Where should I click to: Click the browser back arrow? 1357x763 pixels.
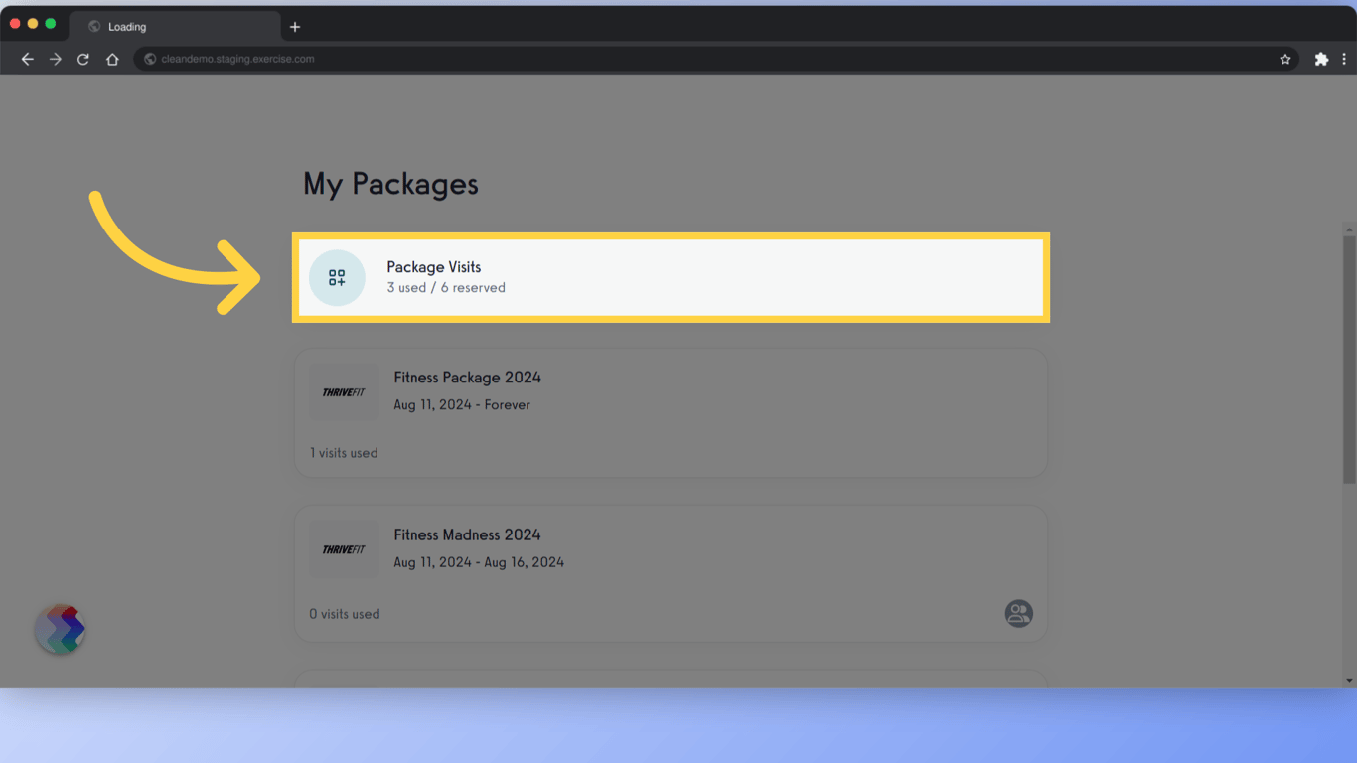click(27, 58)
